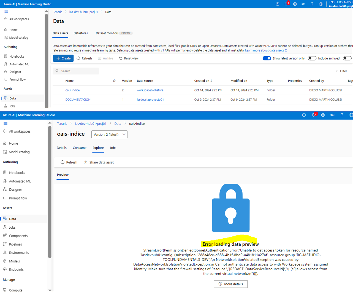Click the Create button
The image size is (353, 292).
point(63,58)
